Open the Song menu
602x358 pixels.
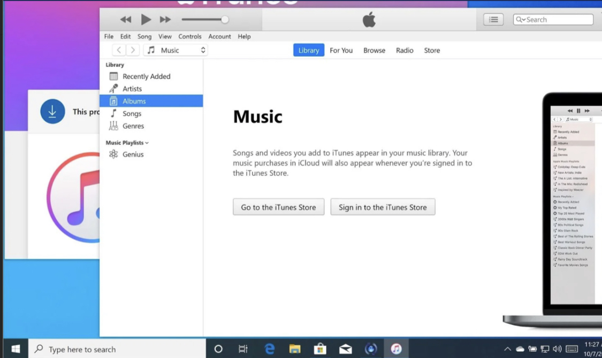click(x=144, y=36)
